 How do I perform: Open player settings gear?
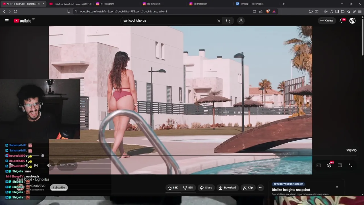click(x=329, y=165)
